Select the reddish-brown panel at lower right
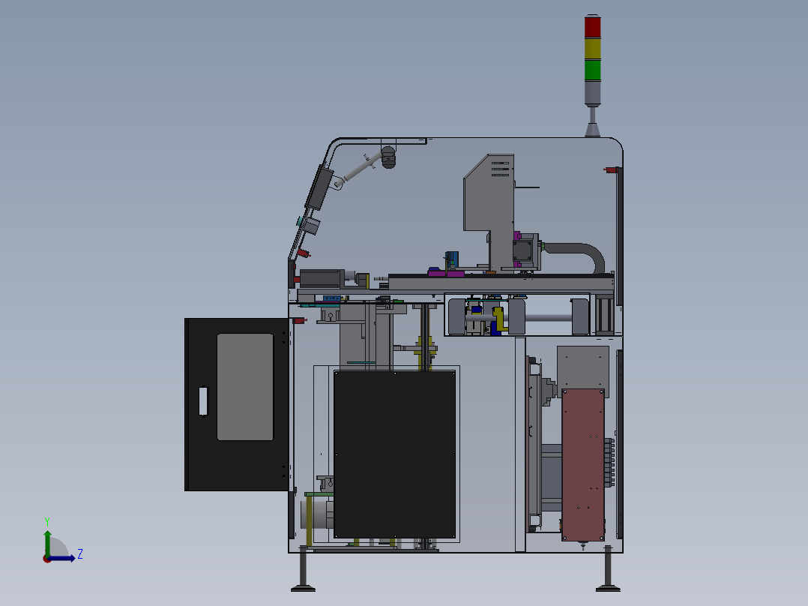The height and width of the screenshot is (606, 808). 583,465
